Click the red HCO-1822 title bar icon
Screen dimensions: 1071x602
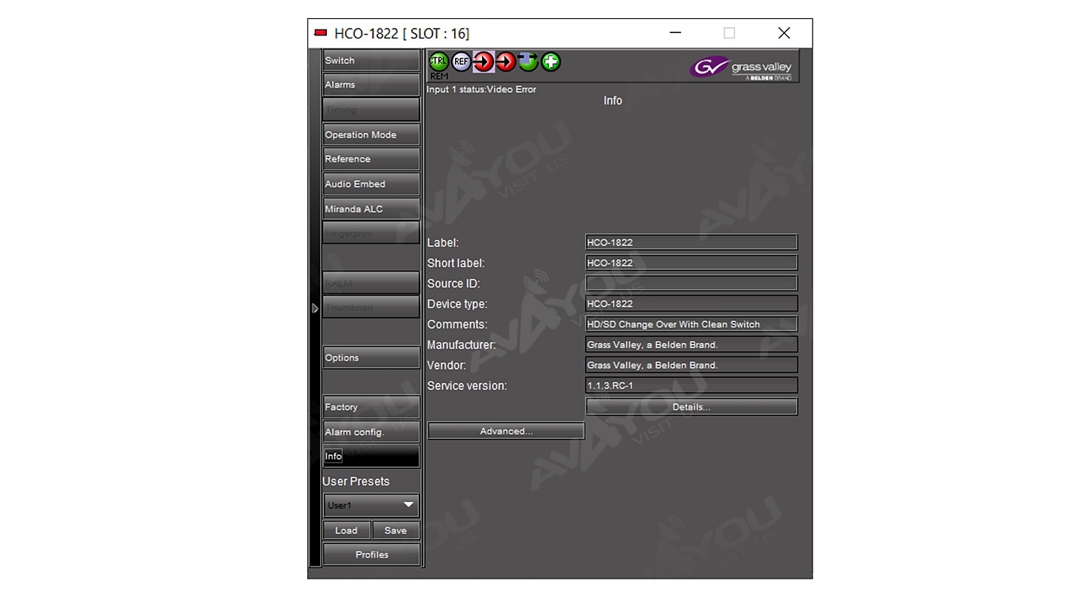point(321,33)
